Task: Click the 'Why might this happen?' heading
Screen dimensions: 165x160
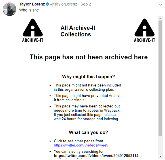Action: click(x=88, y=77)
